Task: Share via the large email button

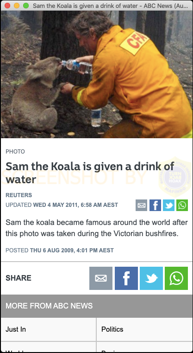Action: [x=101, y=278]
